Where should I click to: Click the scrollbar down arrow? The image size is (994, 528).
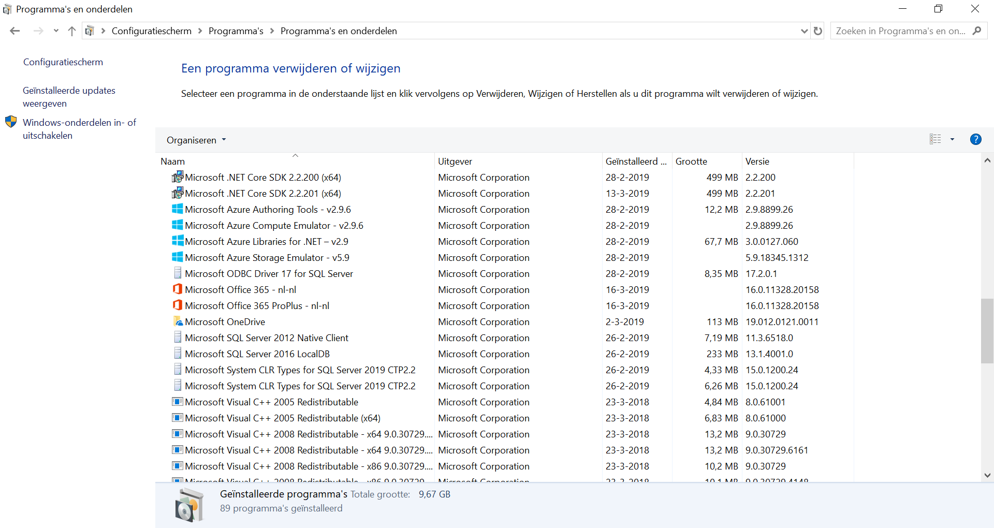(x=987, y=475)
